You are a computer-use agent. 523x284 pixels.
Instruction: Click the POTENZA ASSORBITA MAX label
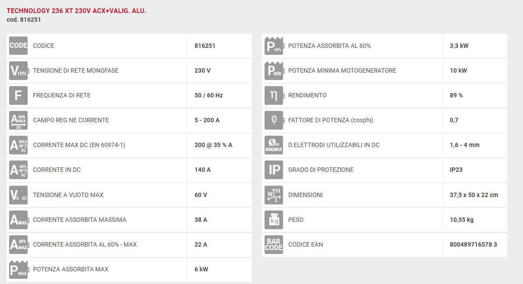click(x=71, y=269)
